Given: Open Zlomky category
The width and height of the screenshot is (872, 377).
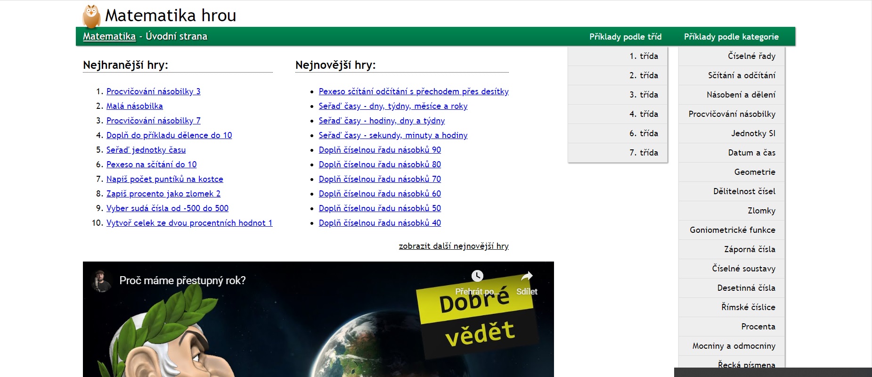Looking at the screenshot, I should click(732, 211).
